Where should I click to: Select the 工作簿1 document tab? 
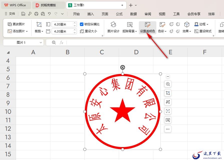click(x=96, y=5)
